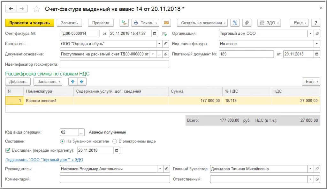The image size is (327, 189).
Task: Click ellipsis button in Документ-основание field
Action: [159, 54]
